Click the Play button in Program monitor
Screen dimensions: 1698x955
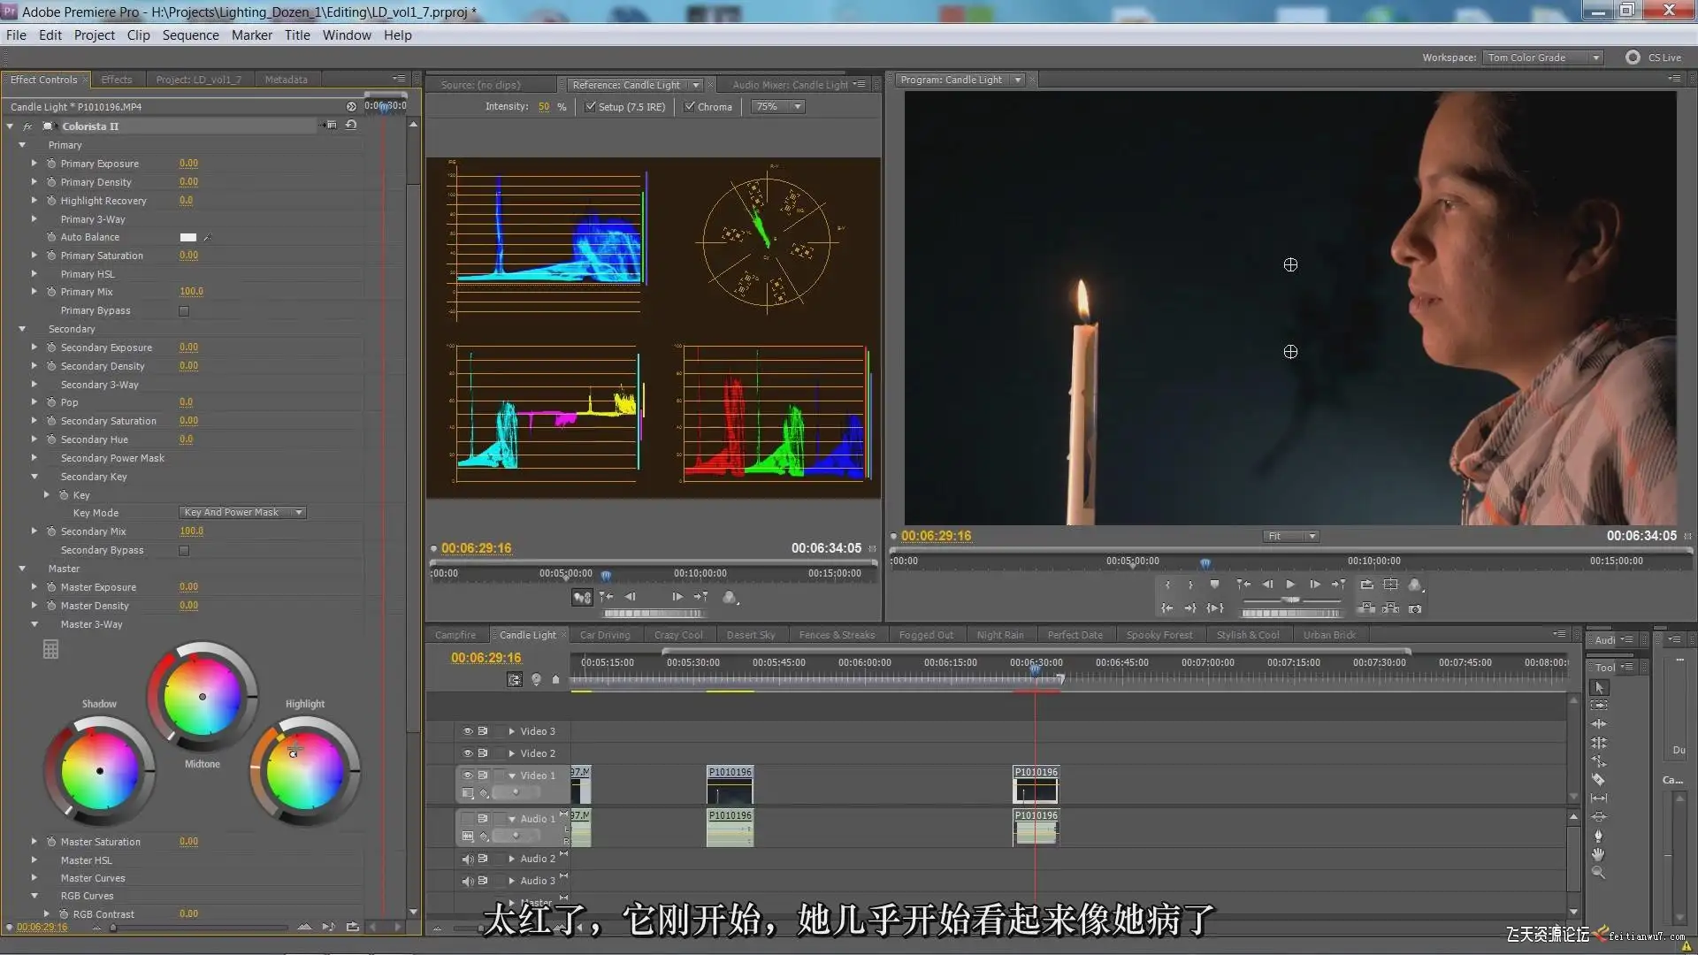pos(1290,584)
